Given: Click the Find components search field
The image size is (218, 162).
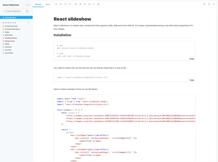Looking at the screenshot, I should pyautogui.click(x=16, y=11).
